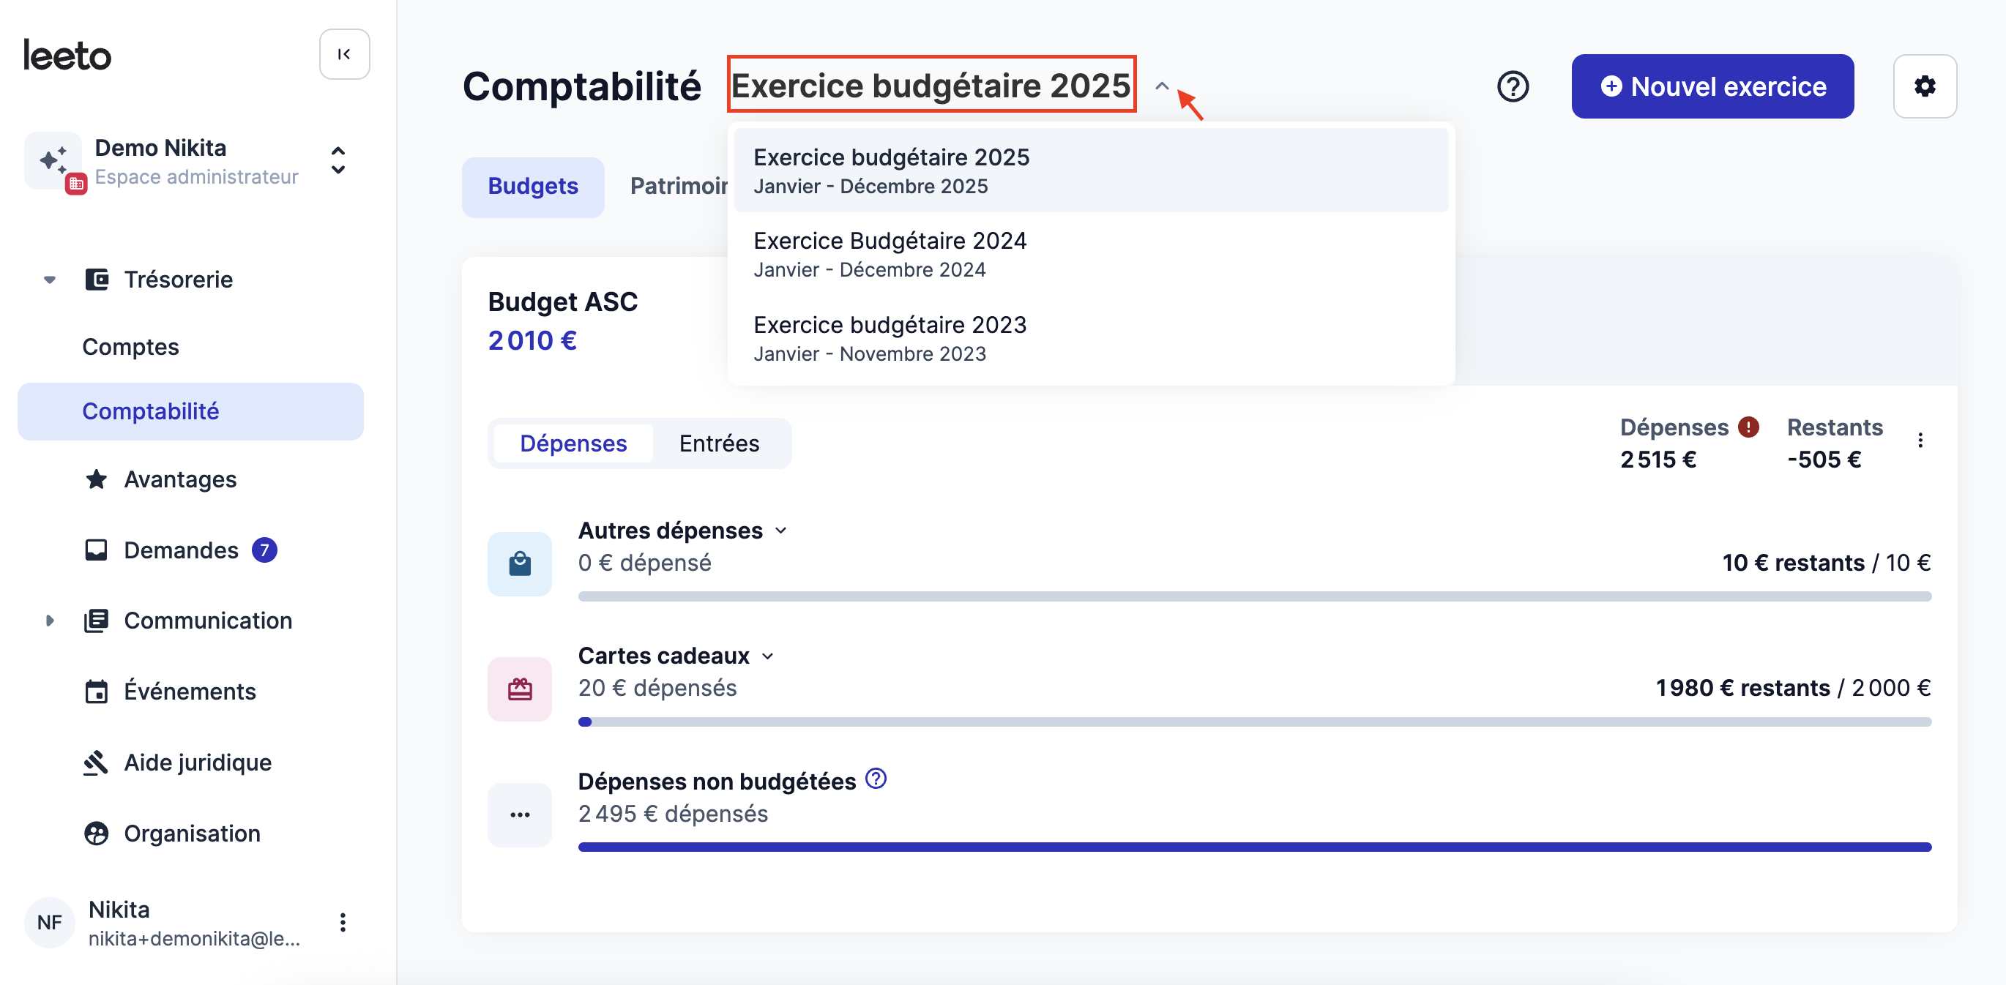
Task: Click the Trésorerie wallet icon
Action: 97,280
